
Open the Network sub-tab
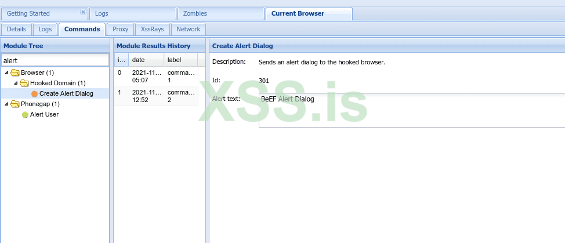coord(188,29)
